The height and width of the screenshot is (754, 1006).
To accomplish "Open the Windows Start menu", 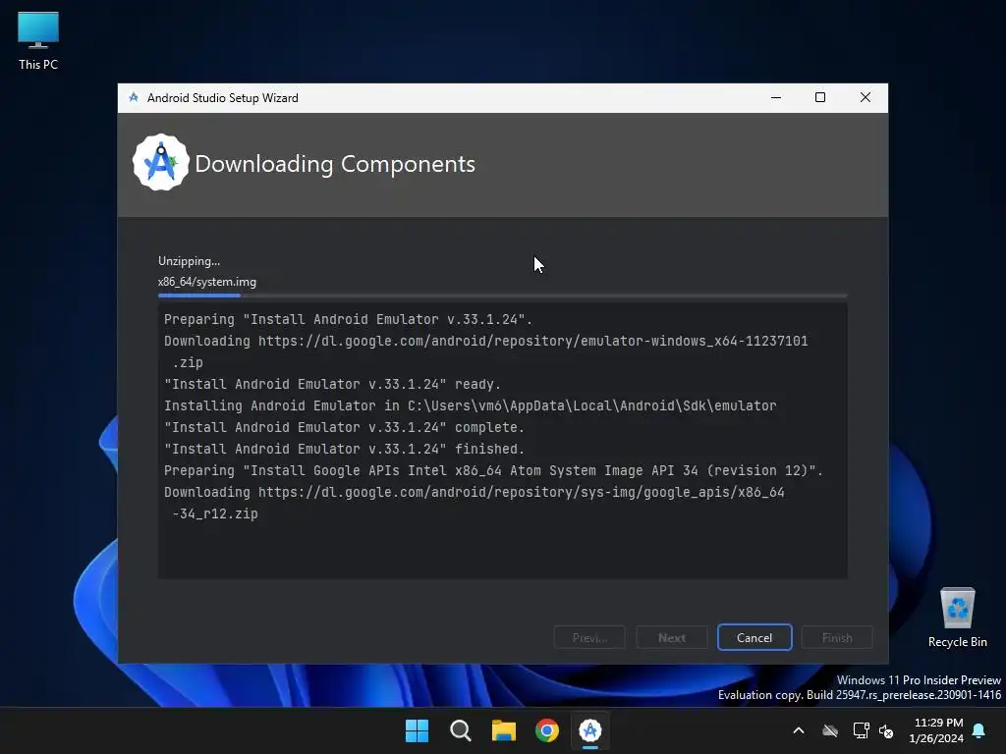I will (417, 730).
